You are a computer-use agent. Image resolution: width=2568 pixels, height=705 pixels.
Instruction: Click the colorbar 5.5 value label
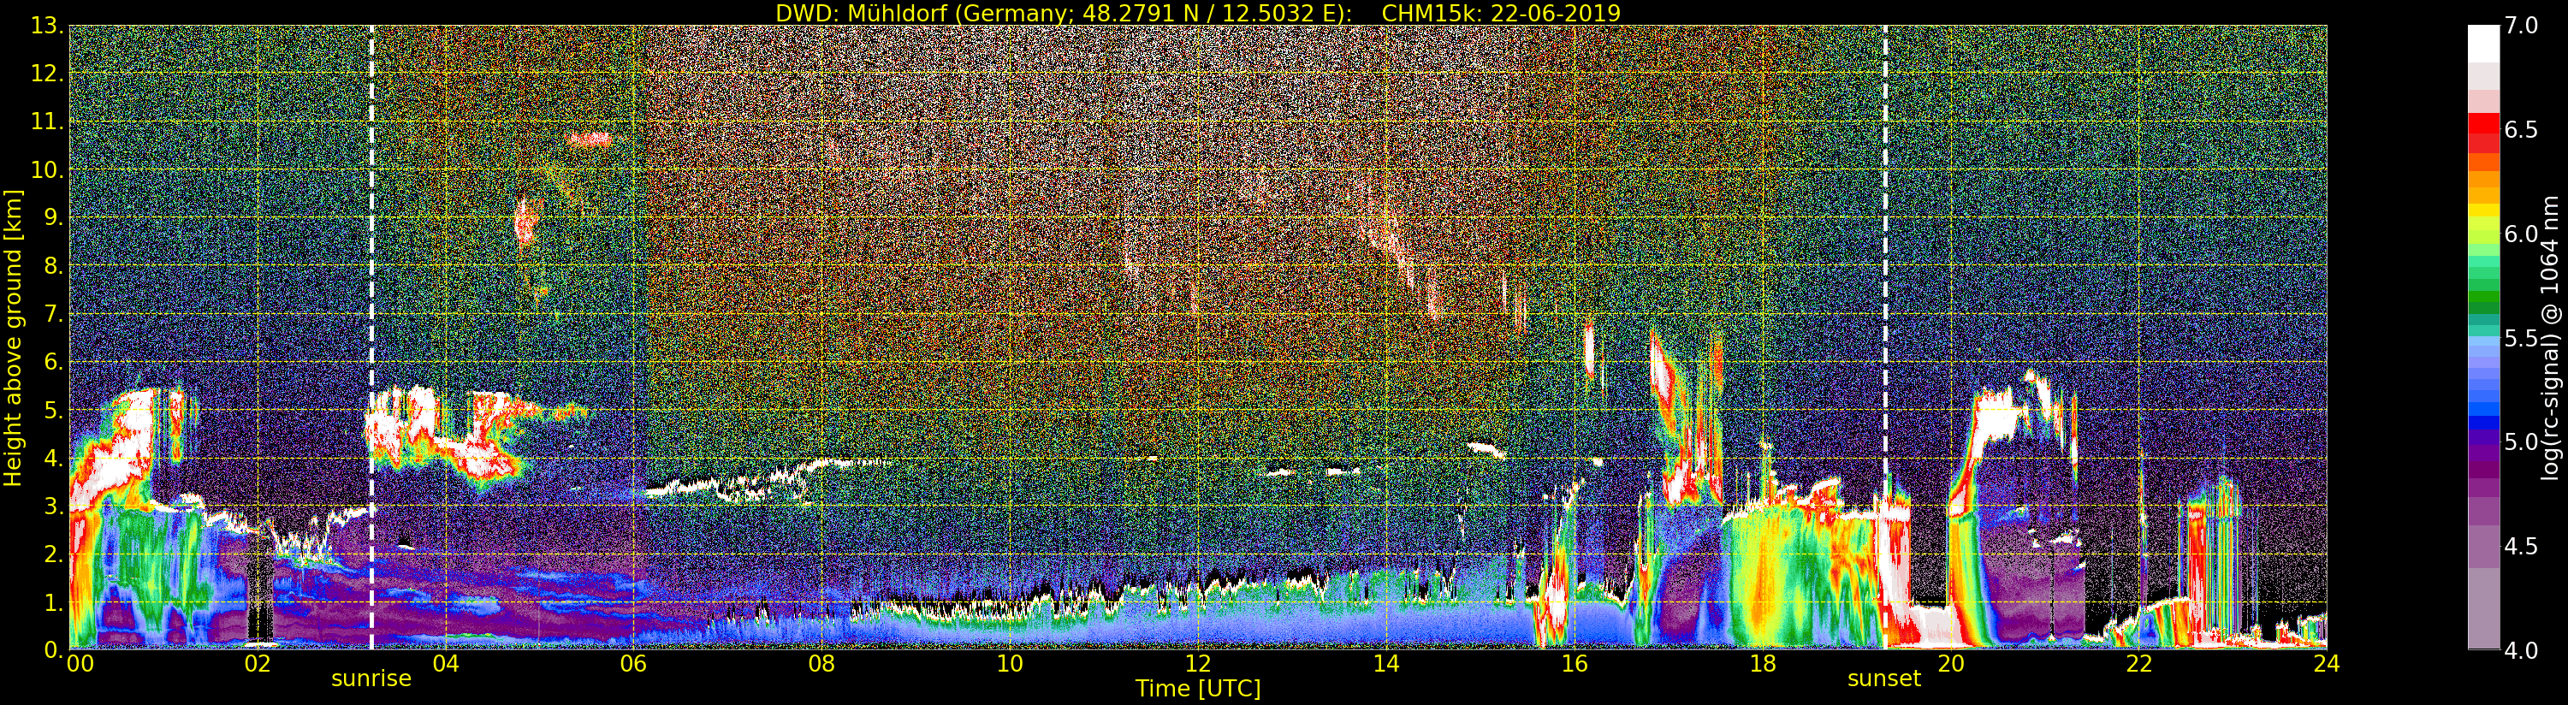tap(2521, 338)
